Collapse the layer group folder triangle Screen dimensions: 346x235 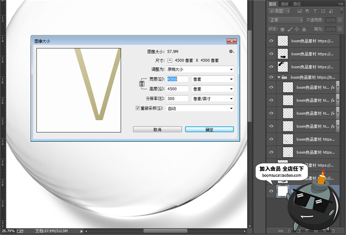(279, 77)
